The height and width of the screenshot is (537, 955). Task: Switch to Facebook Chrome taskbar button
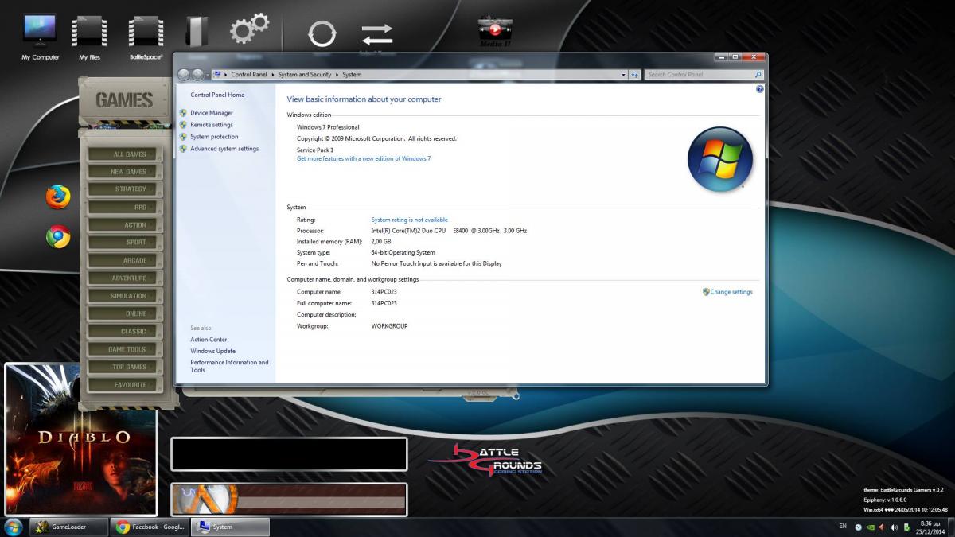pyautogui.click(x=150, y=527)
